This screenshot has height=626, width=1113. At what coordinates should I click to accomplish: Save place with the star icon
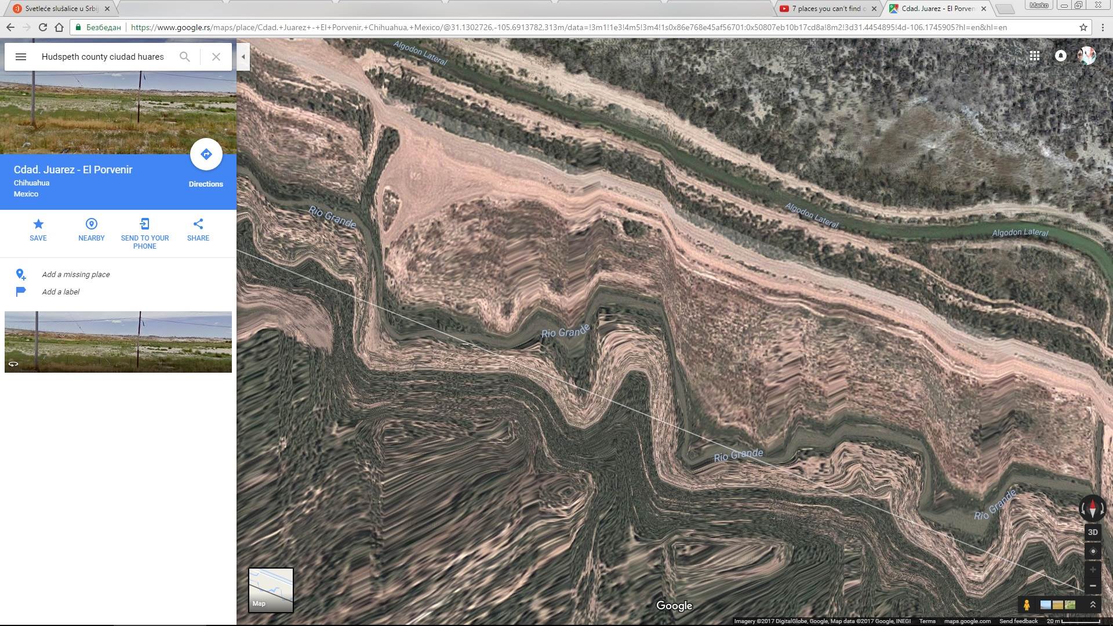(38, 224)
